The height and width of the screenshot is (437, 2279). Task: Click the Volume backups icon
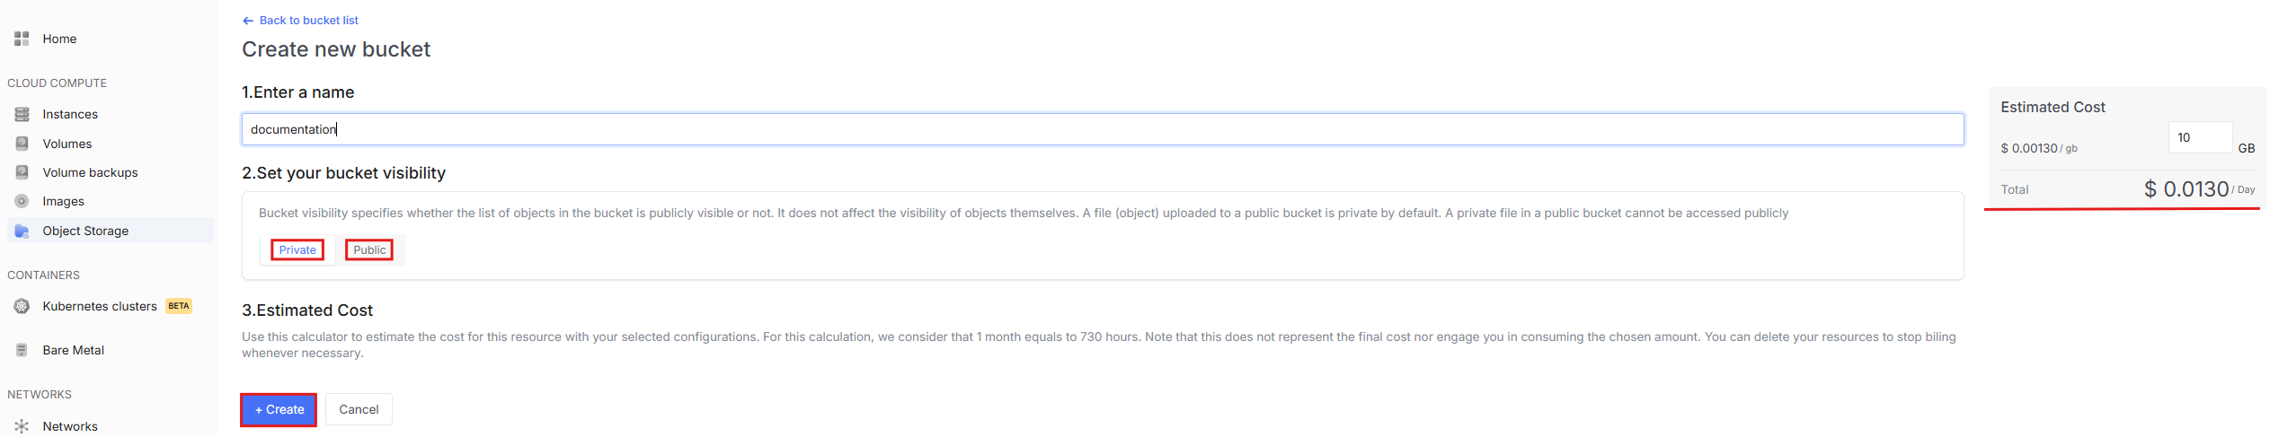pos(22,172)
